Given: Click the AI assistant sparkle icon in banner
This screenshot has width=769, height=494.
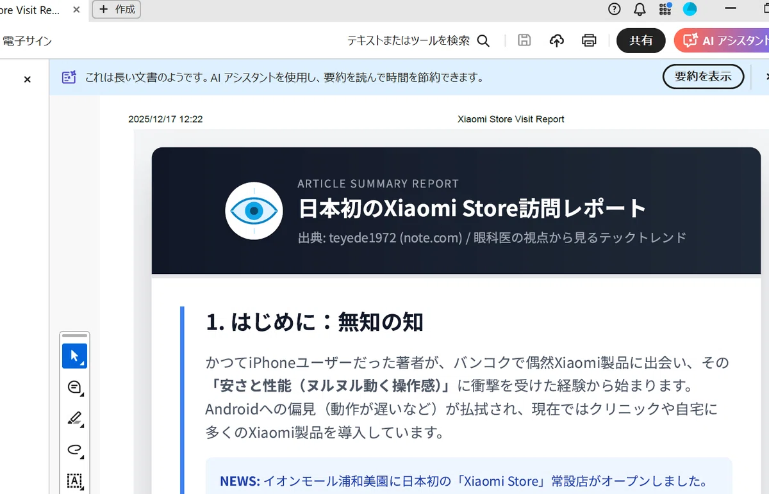Looking at the screenshot, I should pyautogui.click(x=69, y=77).
